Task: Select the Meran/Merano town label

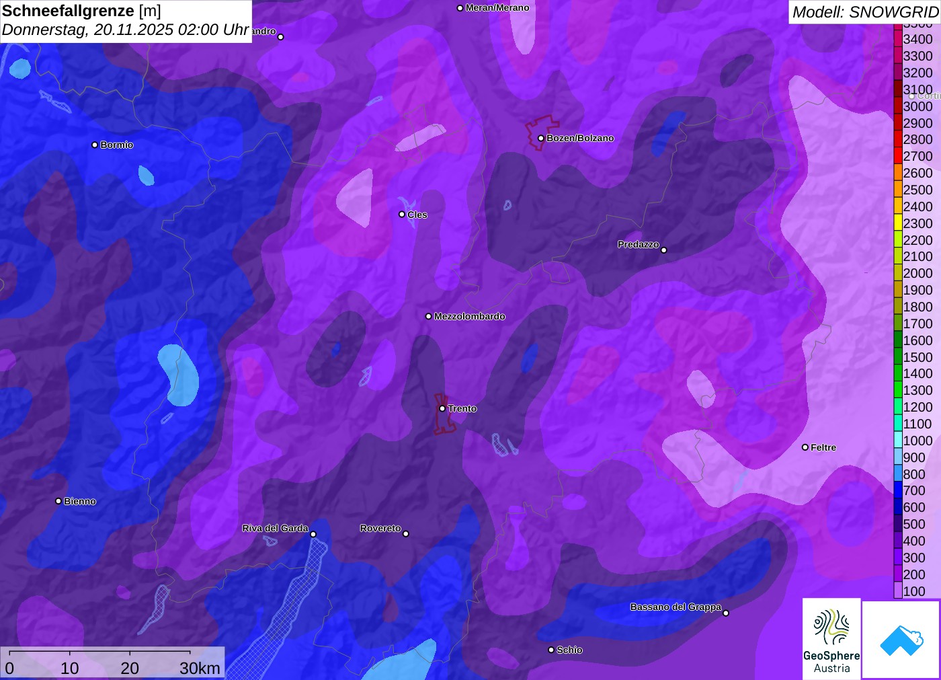Action: pyautogui.click(x=497, y=7)
